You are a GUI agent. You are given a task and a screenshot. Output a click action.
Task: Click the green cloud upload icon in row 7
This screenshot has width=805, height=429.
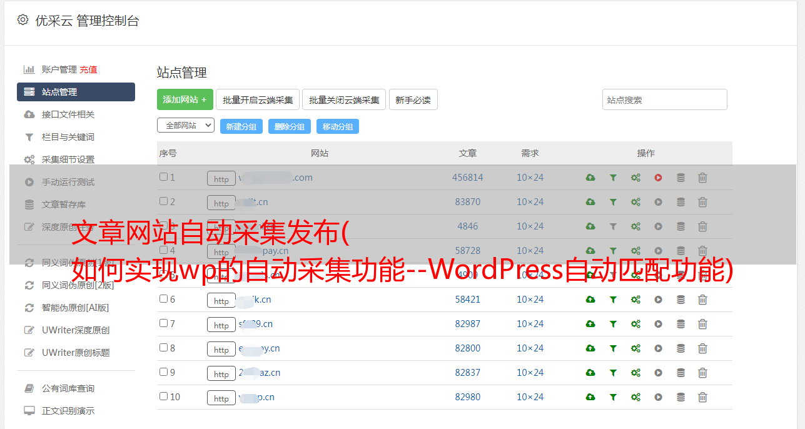coord(590,324)
